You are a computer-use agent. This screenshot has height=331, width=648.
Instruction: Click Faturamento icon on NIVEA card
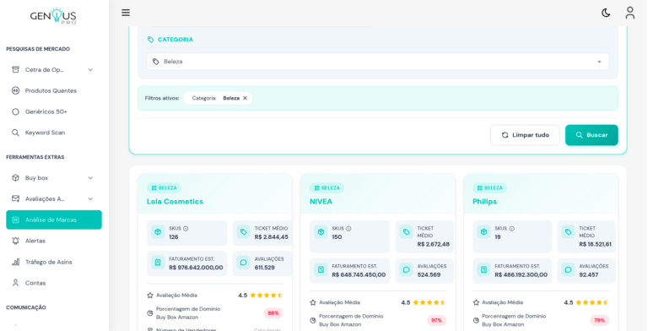tap(321, 269)
